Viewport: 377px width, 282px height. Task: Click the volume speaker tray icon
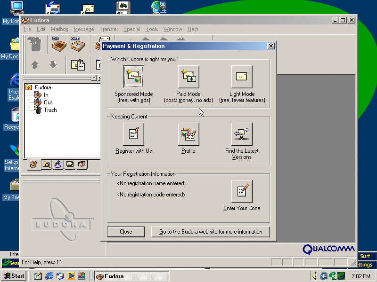point(315,276)
